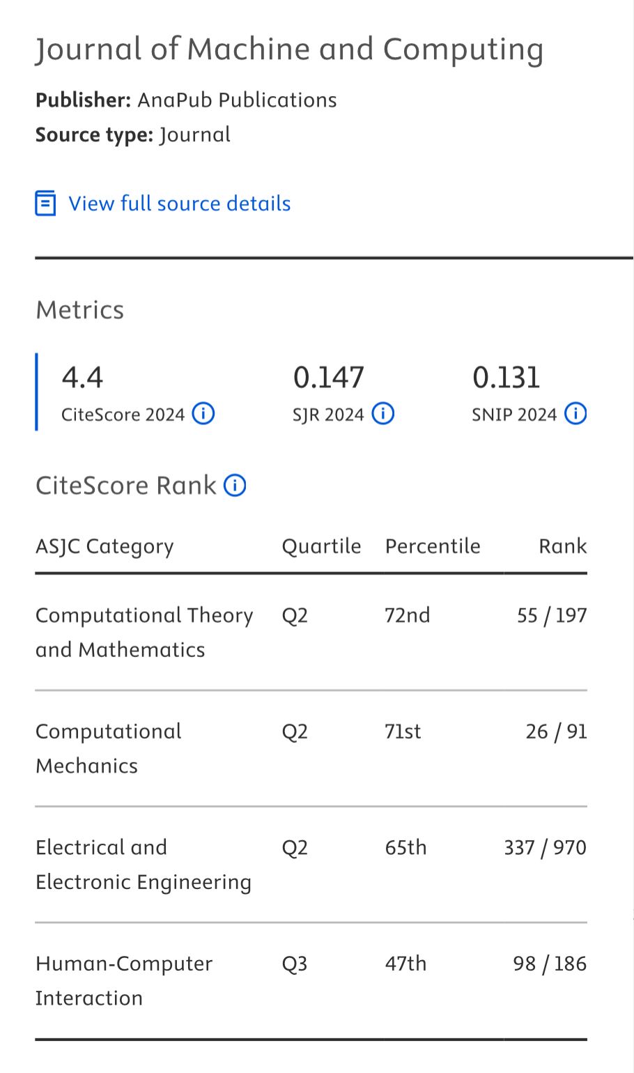
Task: Click the 4.4 CiteScore value
Action: pyautogui.click(x=82, y=378)
